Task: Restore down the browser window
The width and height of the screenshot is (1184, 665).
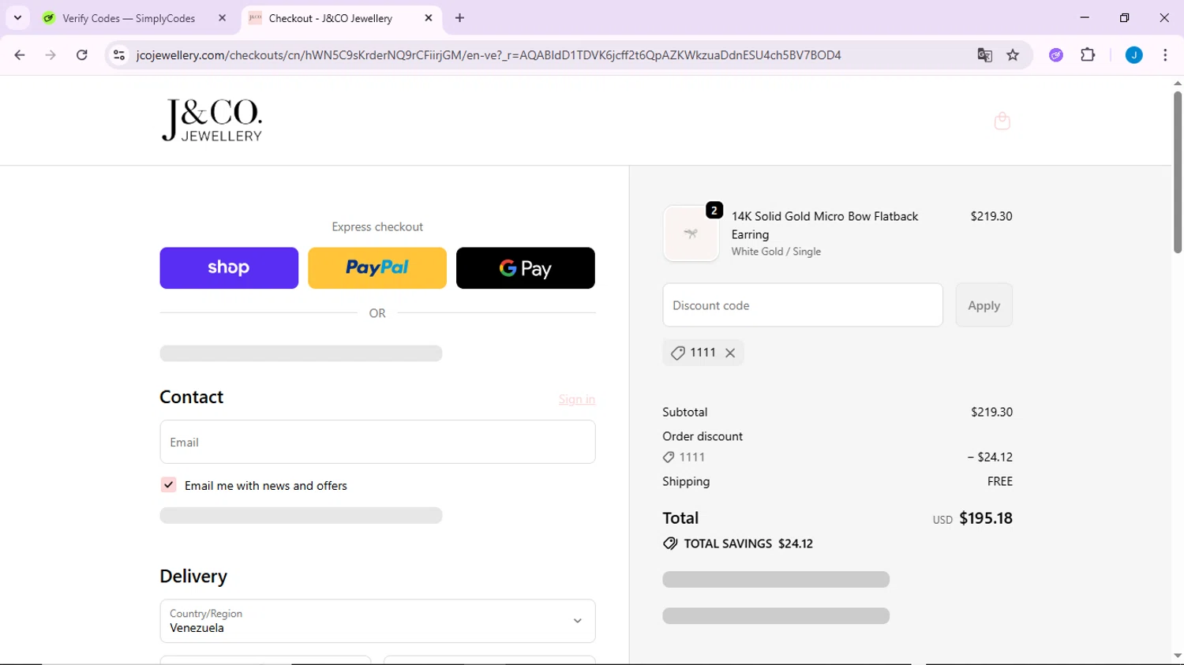Action: (1124, 17)
